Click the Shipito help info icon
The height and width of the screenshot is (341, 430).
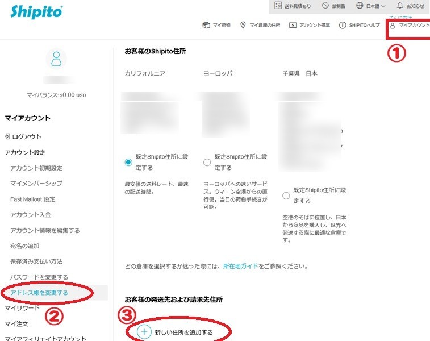click(x=343, y=25)
